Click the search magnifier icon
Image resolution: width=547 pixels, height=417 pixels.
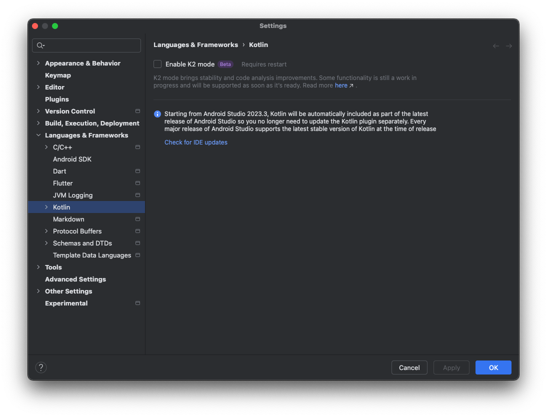(x=40, y=45)
